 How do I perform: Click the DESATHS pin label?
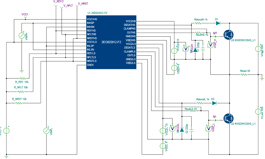[130, 25]
